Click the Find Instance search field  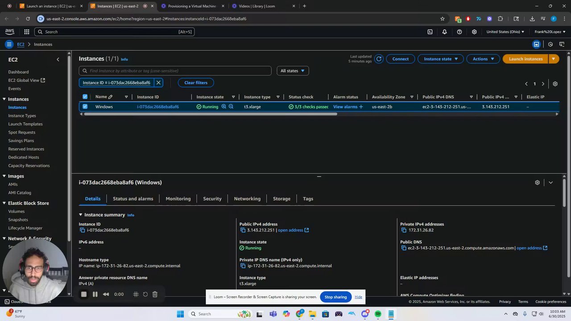(x=175, y=70)
